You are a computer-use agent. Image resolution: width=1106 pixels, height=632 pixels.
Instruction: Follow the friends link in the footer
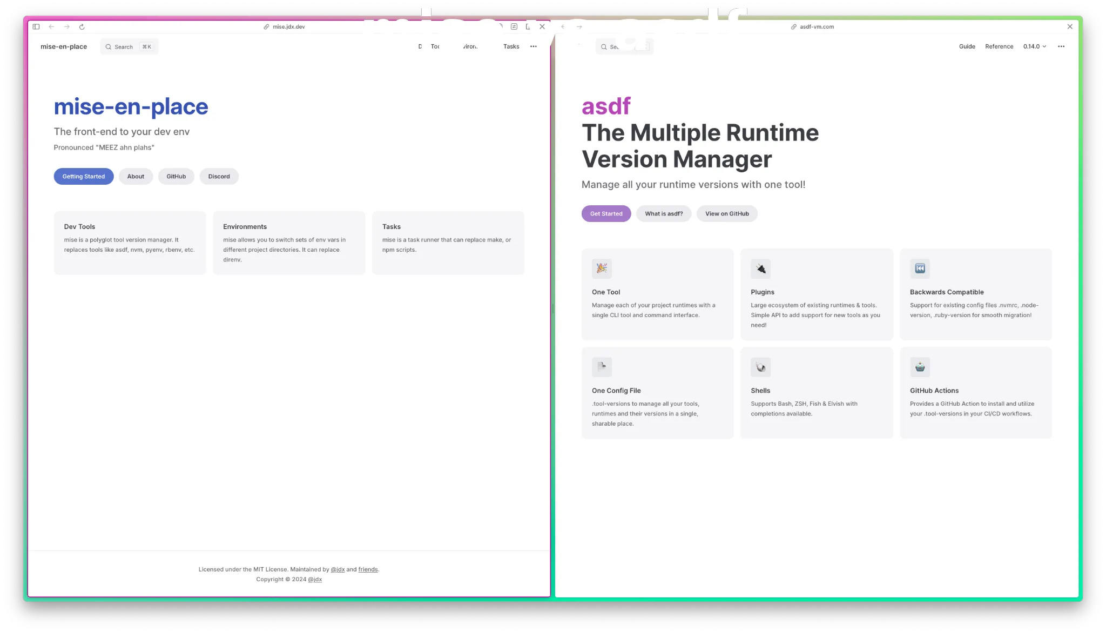click(x=368, y=569)
